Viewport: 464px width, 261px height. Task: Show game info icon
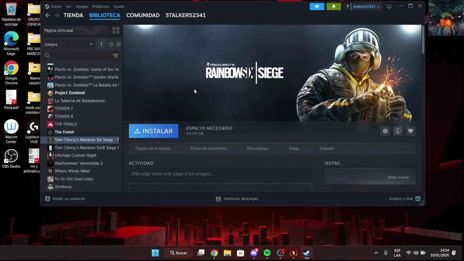click(398, 131)
